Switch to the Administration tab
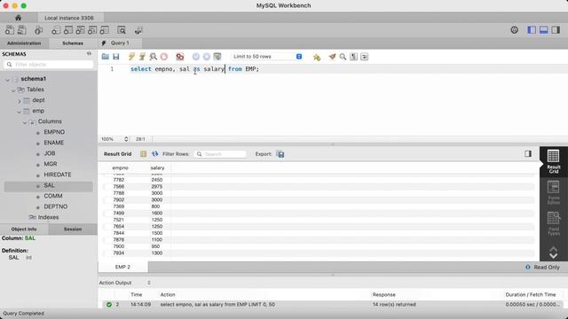 pyautogui.click(x=24, y=43)
